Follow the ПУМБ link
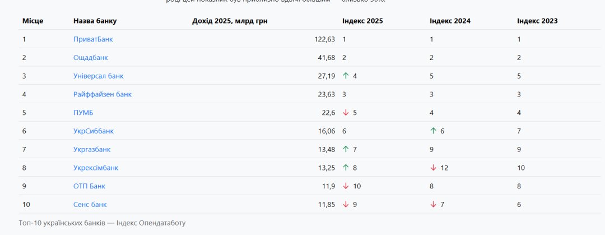Viewport: 605px width, 235px height. [83, 113]
